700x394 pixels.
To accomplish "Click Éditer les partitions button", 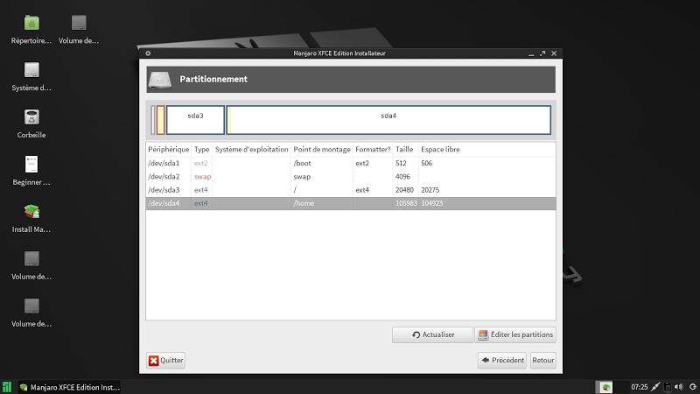I will [515, 334].
